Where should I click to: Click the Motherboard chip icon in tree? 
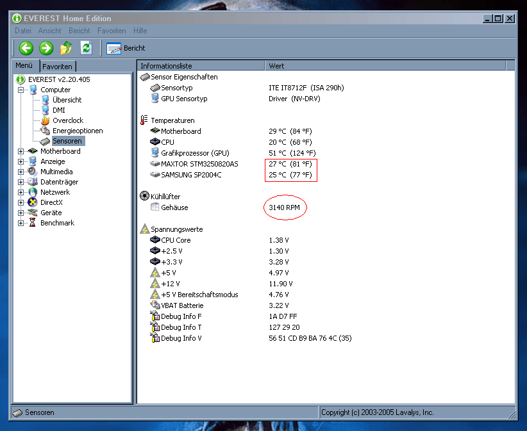[33, 151]
